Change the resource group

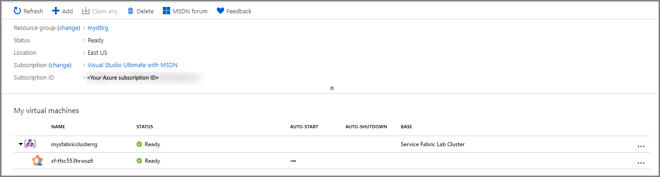pos(69,28)
